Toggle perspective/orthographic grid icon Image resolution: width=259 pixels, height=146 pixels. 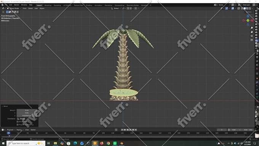252,40
